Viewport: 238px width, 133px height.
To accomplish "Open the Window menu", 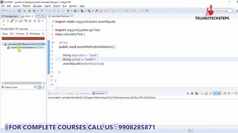I will 73,6.
